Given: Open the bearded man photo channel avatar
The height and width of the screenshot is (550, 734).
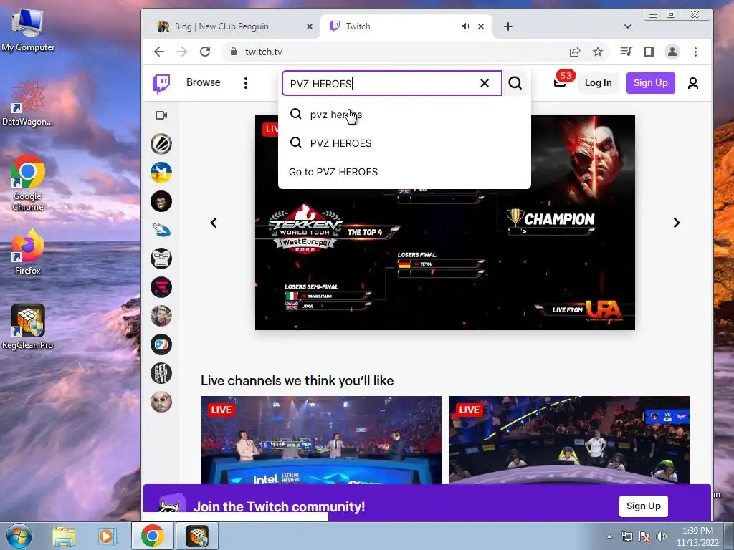Looking at the screenshot, I should 161,316.
